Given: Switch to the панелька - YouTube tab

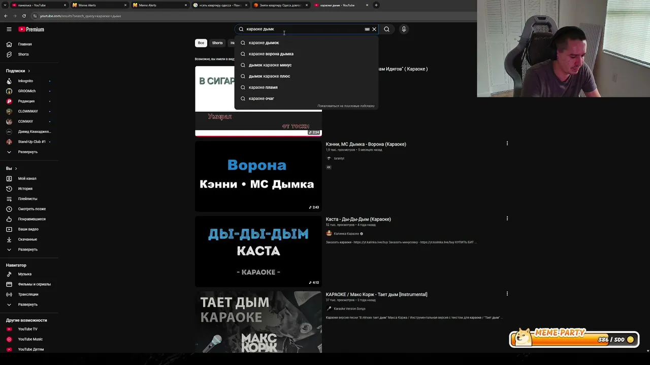Looking at the screenshot, I should pyautogui.click(x=38, y=5).
